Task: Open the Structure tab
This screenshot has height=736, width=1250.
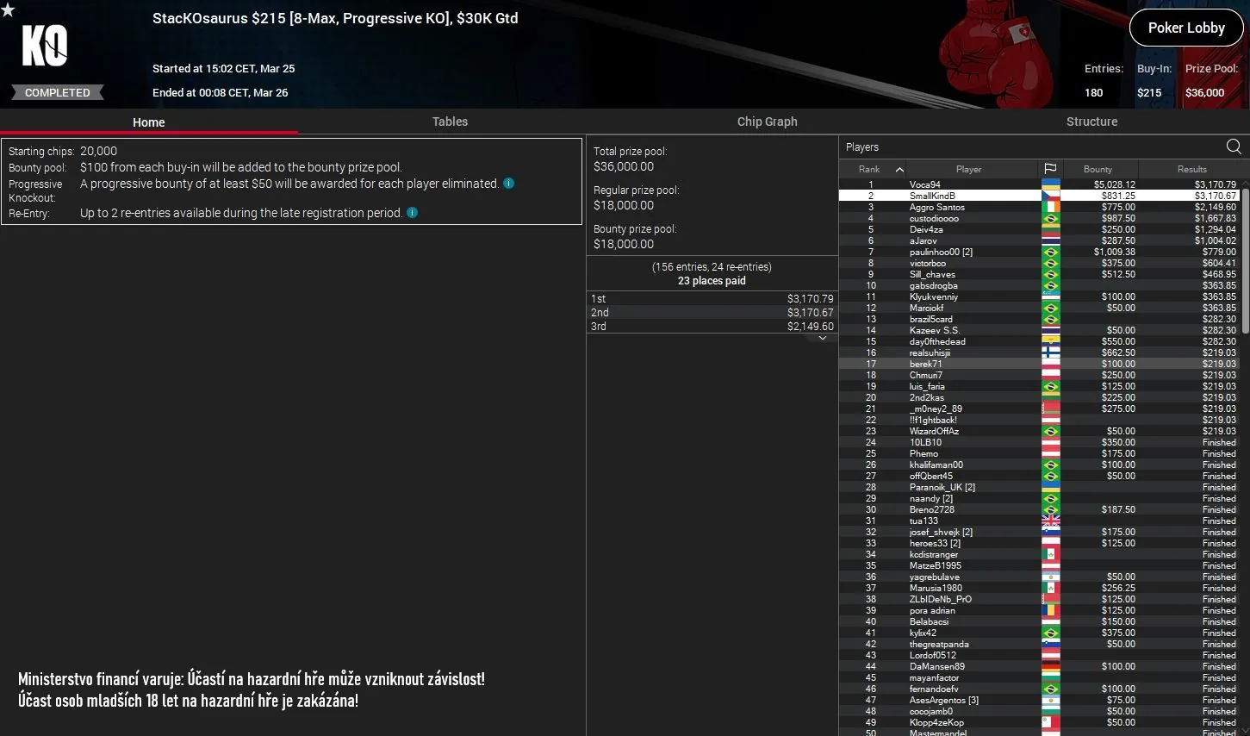Action: coord(1091,122)
